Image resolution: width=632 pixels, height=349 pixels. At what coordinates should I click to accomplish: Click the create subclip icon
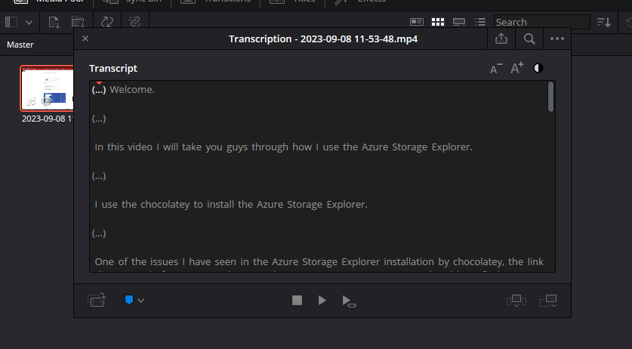(97, 300)
